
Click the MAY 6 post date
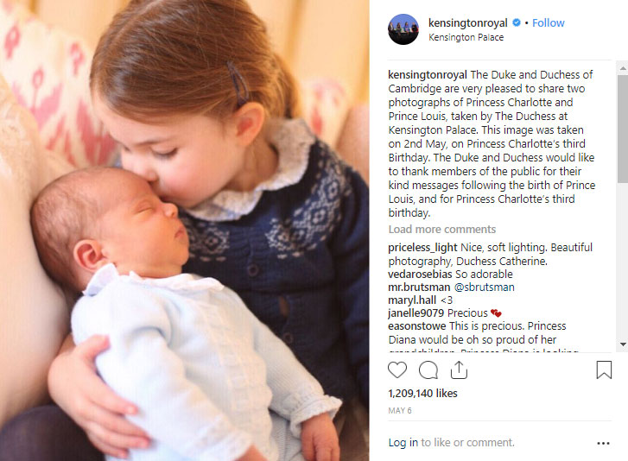click(x=400, y=411)
